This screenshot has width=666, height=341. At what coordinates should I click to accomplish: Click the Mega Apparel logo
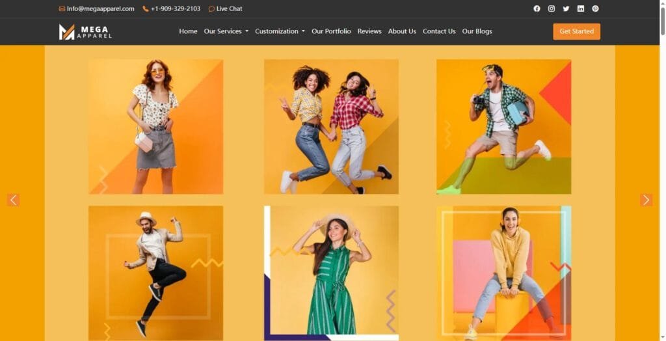coord(85,32)
